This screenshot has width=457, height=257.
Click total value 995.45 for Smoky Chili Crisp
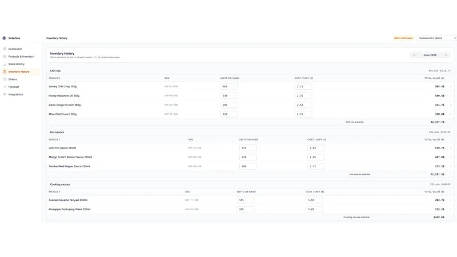[x=440, y=87]
